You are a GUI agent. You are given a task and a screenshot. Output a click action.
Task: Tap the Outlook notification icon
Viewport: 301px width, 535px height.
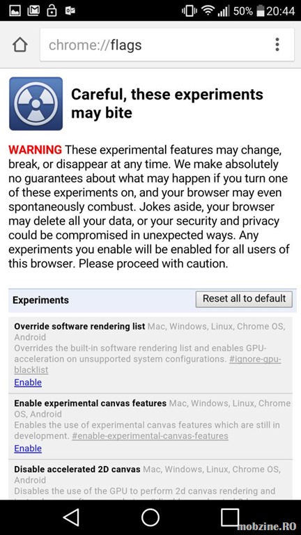point(70,11)
